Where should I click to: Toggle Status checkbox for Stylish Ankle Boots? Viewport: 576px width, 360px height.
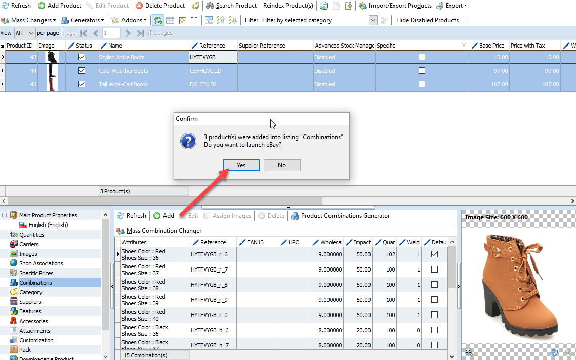coord(81,57)
